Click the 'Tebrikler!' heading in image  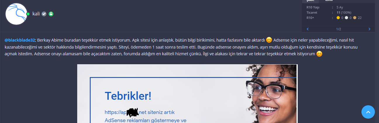pyautogui.click(x=128, y=96)
